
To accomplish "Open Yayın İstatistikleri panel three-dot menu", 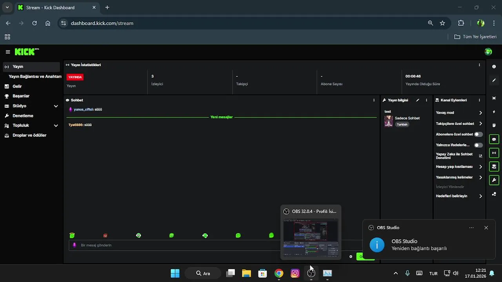I will point(479,65).
